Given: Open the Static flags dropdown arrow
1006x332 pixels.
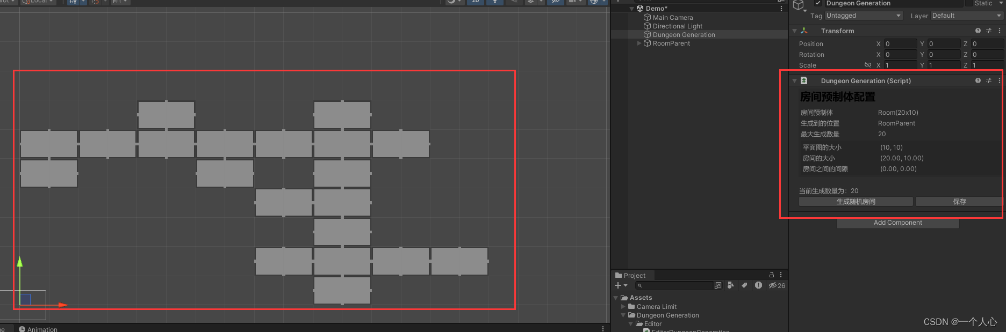Looking at the screenshot, I should tap(1000, 3).
